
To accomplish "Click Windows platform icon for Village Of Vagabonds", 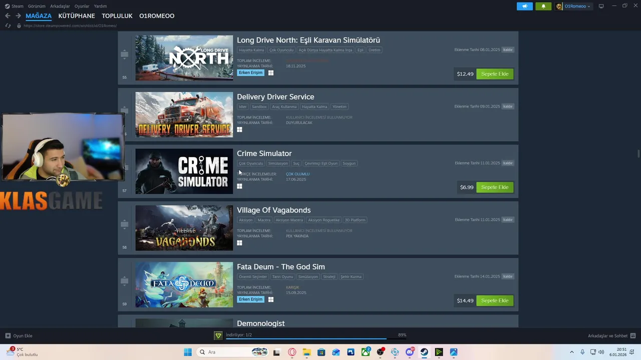I will pos(239,242).
